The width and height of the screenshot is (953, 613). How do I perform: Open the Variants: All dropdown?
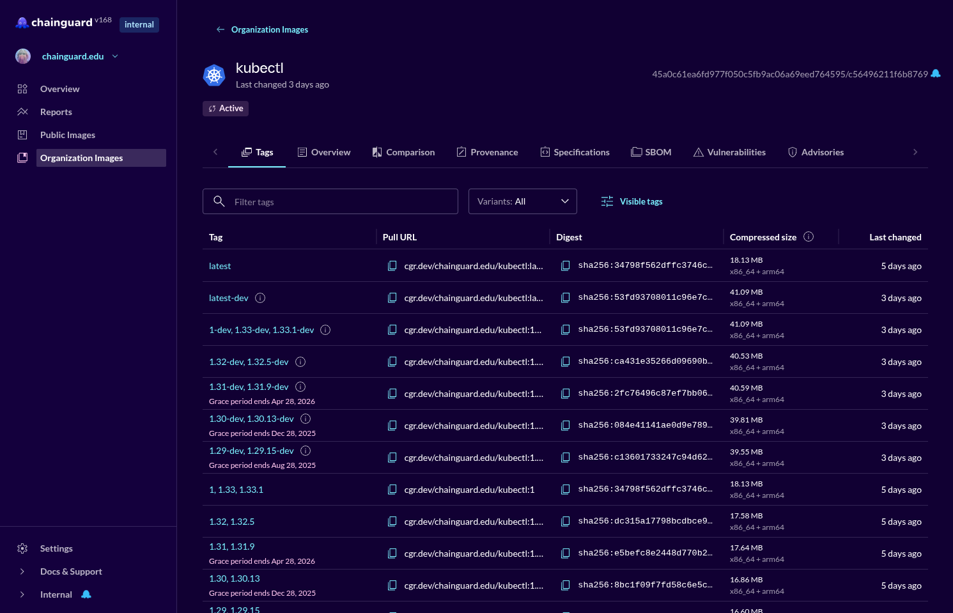tap(522, 201)
